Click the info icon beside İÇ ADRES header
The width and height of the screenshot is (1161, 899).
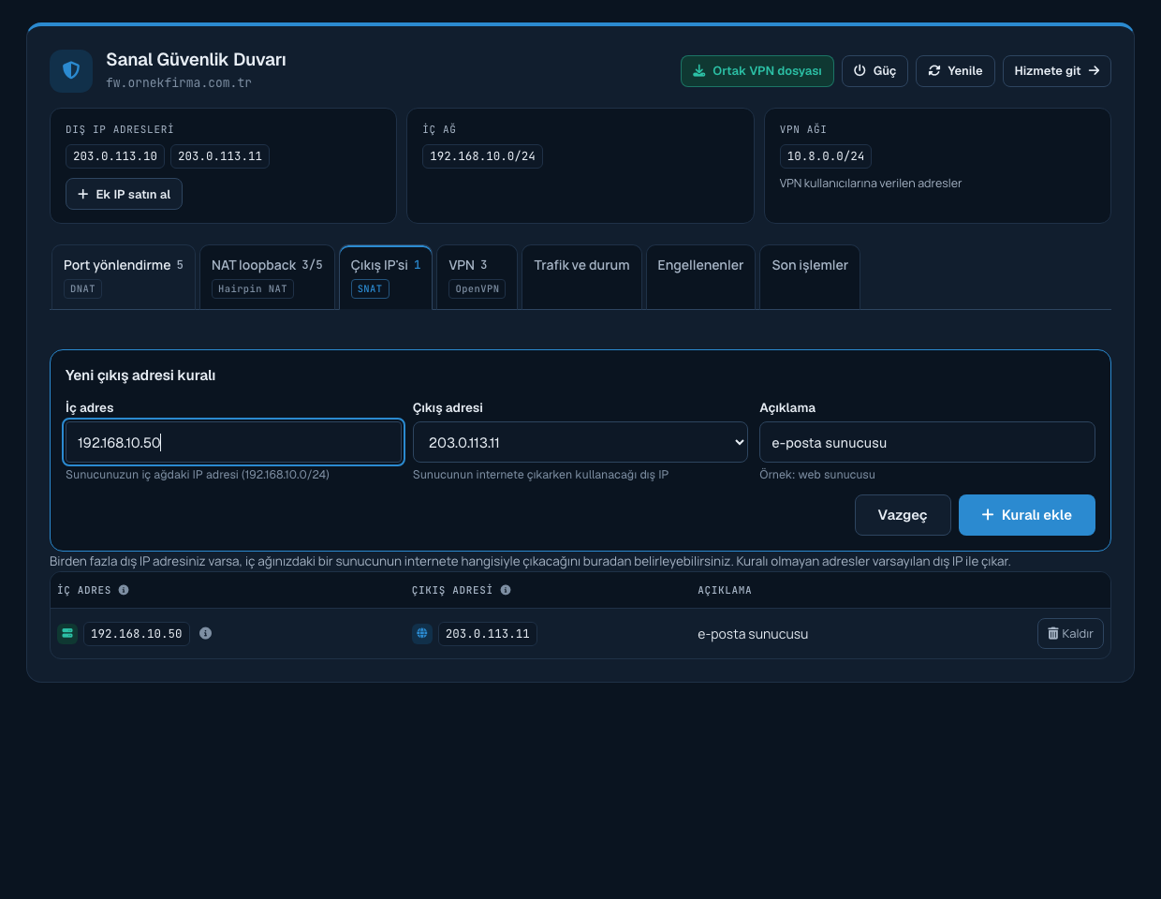point(124,590)
